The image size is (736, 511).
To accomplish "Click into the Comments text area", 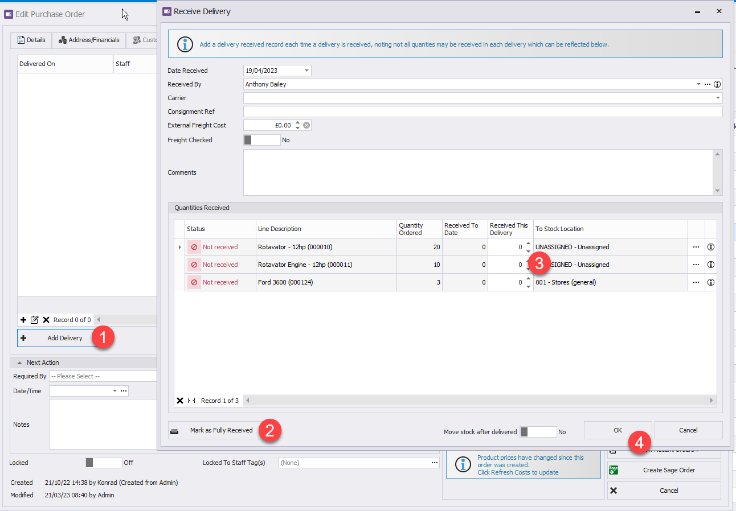I will tap(479, 172).
